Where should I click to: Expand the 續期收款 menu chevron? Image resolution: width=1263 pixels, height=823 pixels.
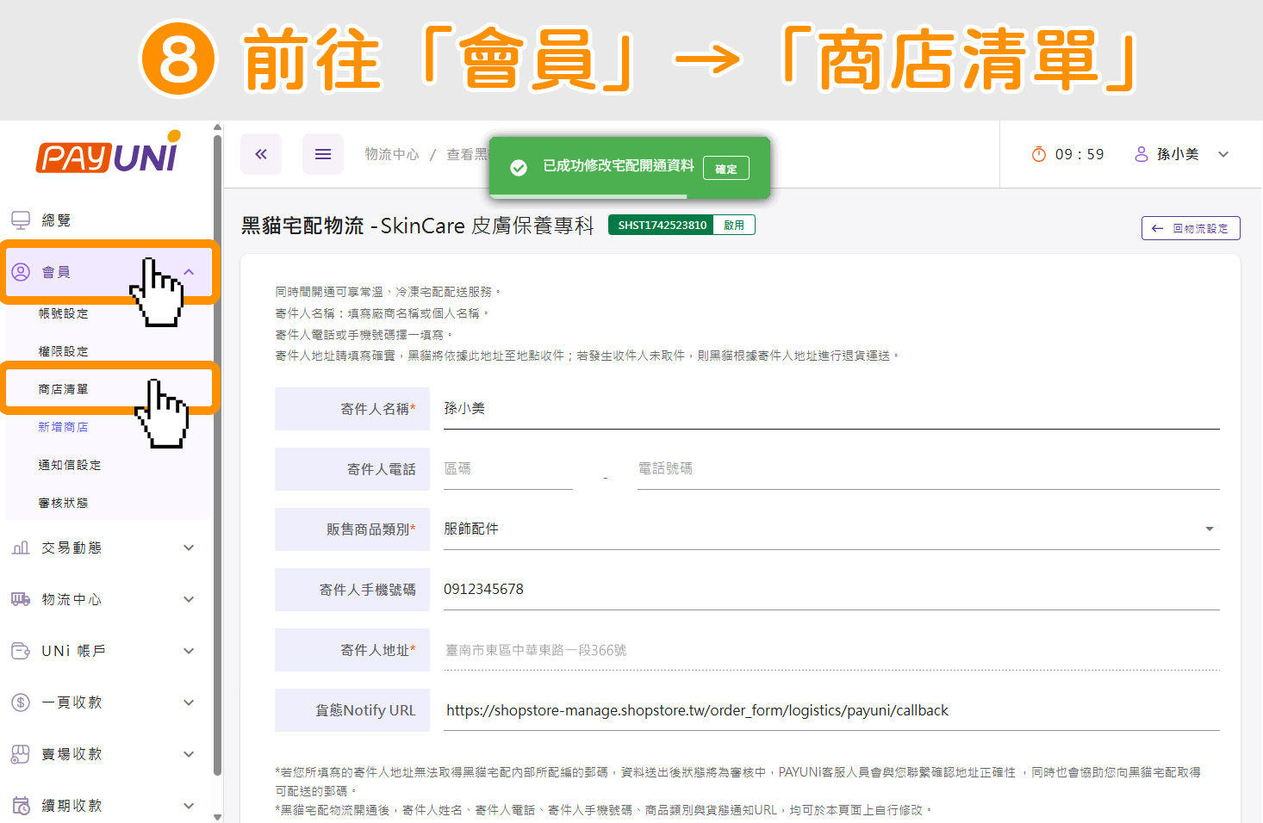click(189, 806)
